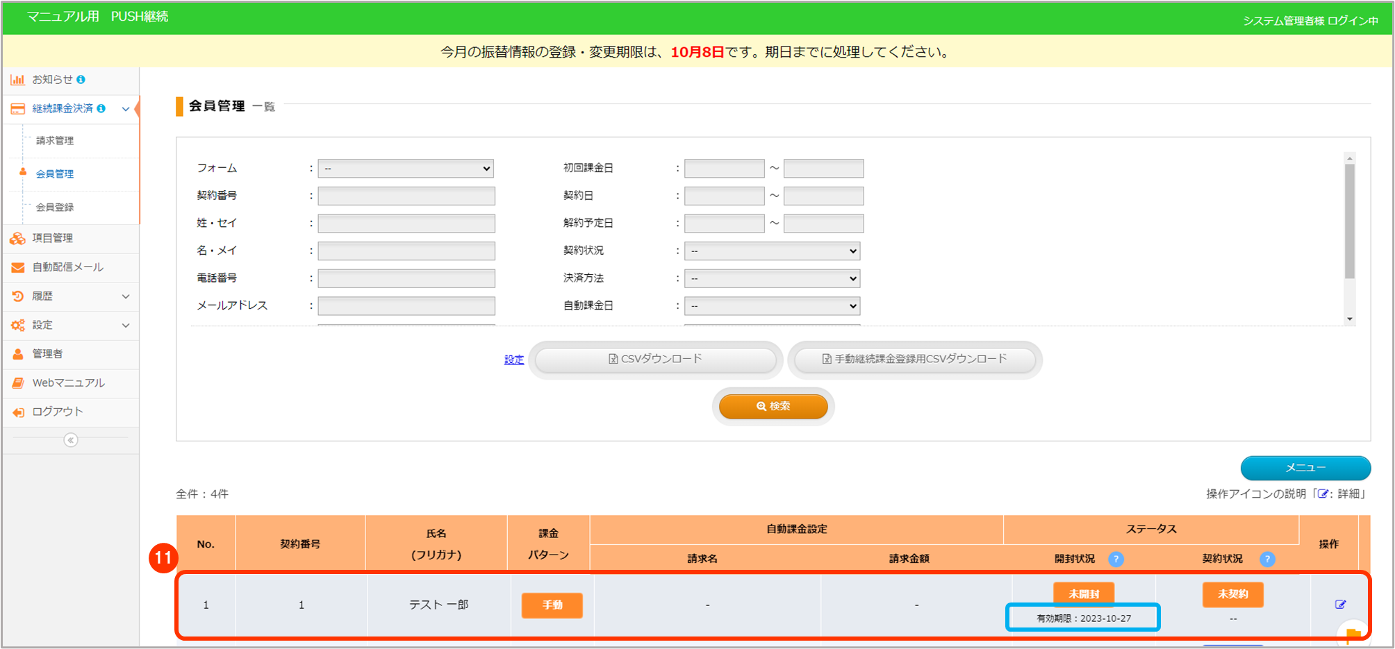Image resolution: width=1395 pixels, height=649 pixels.
Task: Click the 自動配信メール envelope icon
Action: coord(18,267)
